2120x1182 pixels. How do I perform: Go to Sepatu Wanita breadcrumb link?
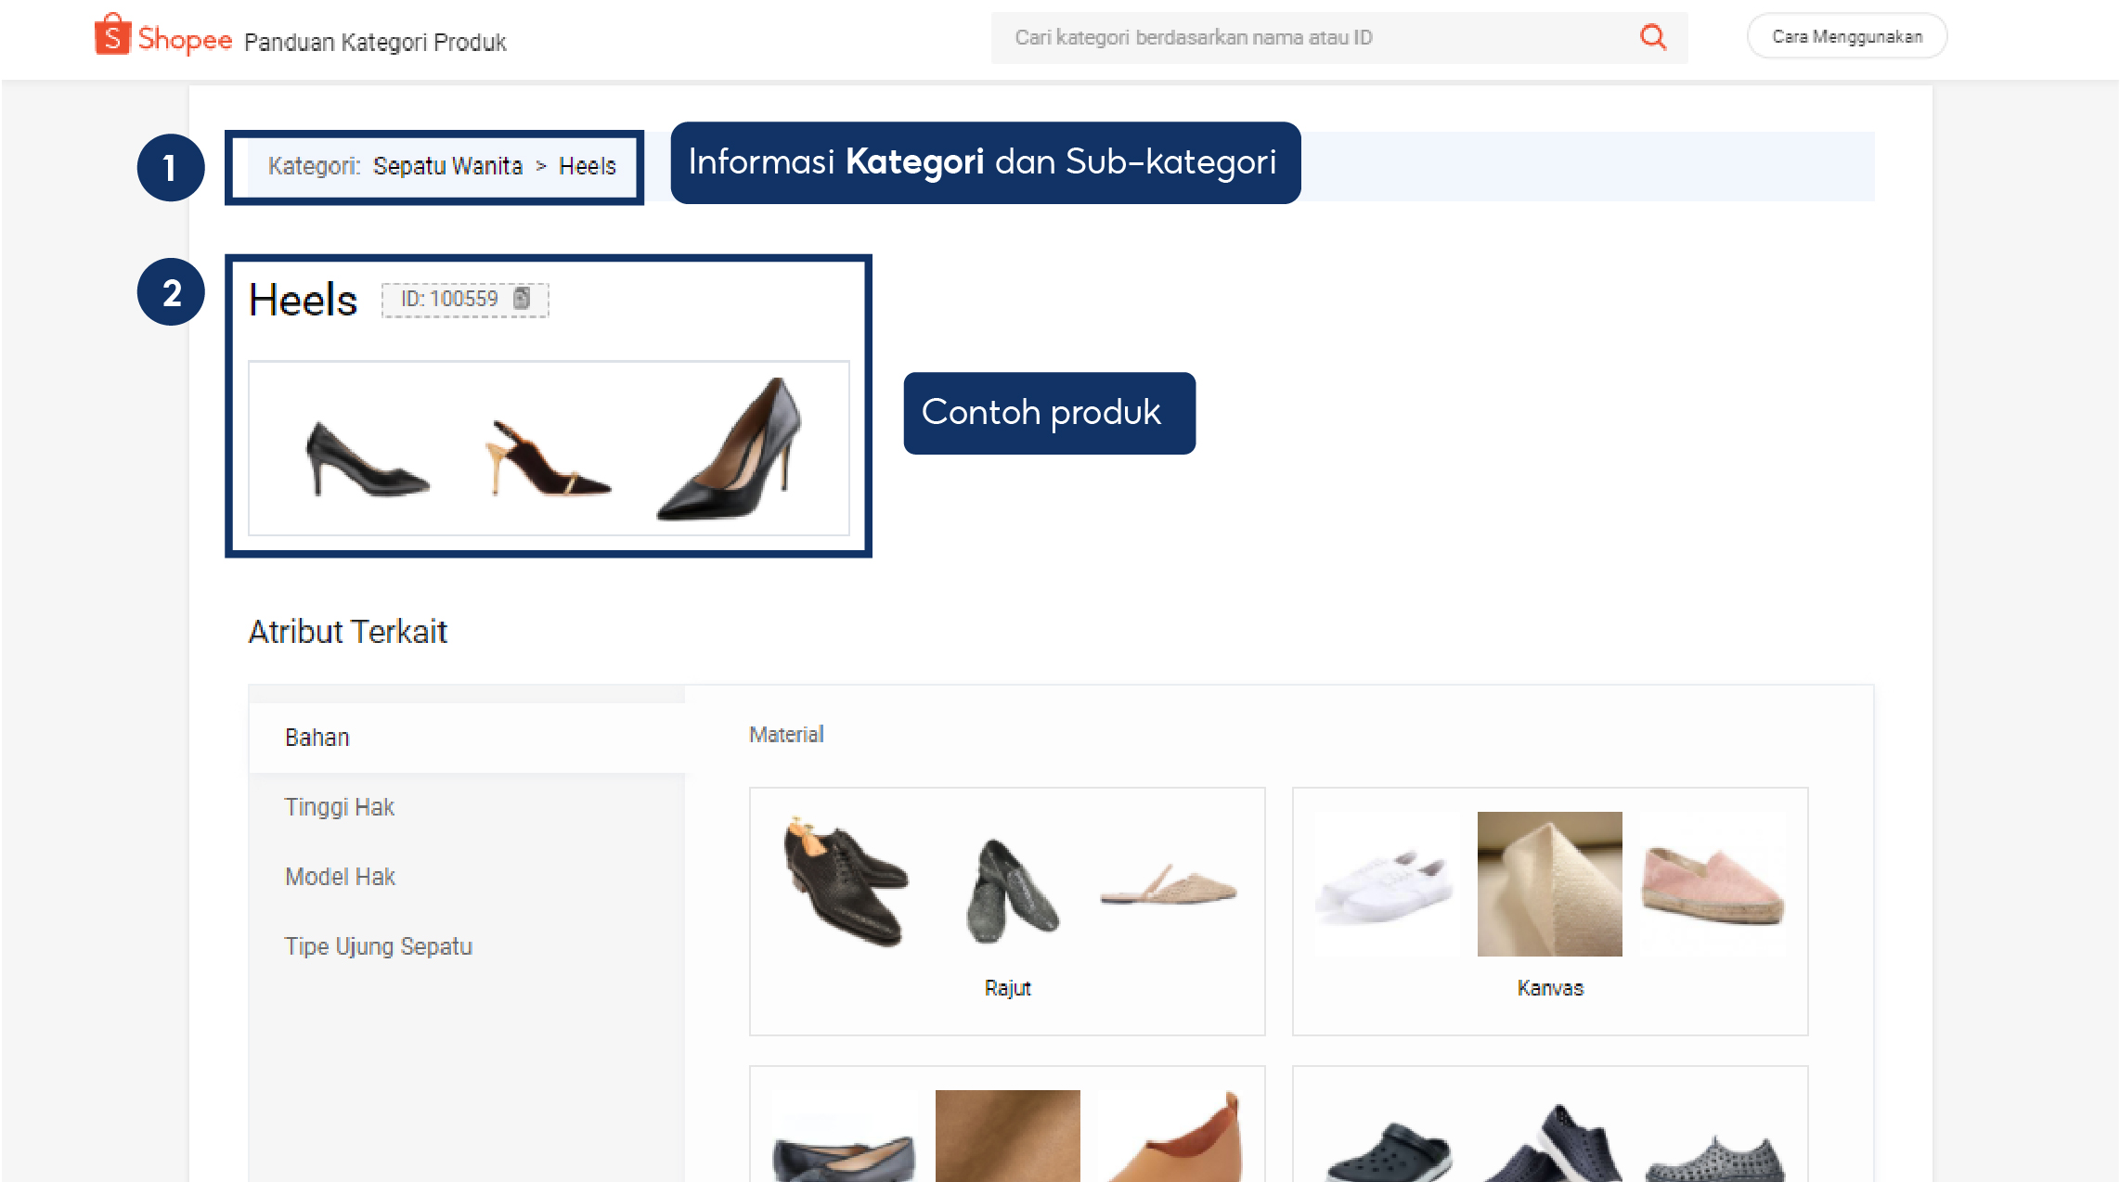click(x=447, y=166)
